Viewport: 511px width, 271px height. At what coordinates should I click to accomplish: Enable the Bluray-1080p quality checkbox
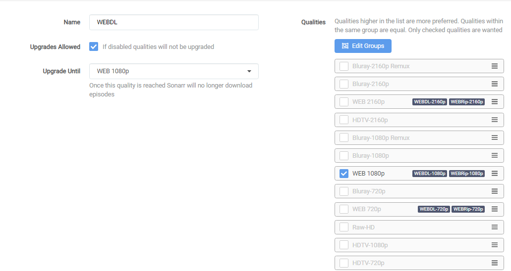tap(344, 155)
